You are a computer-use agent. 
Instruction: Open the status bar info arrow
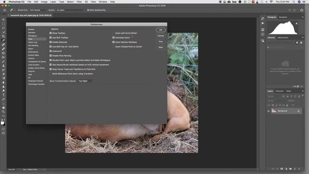(45, 170)
